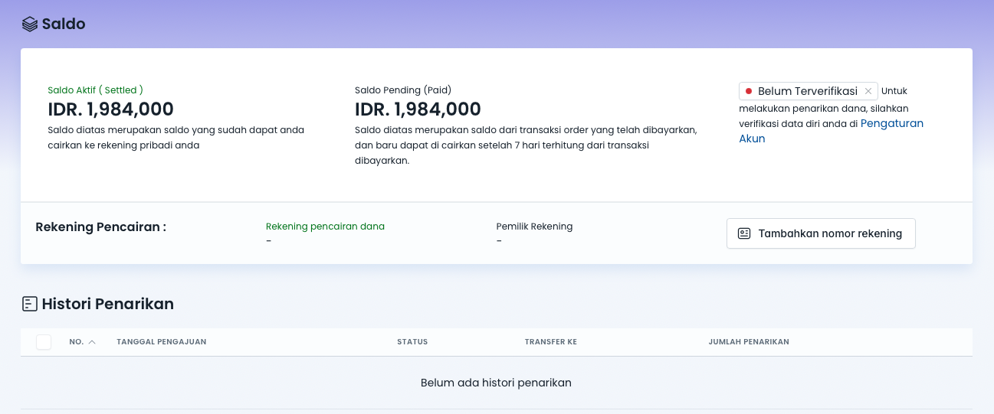Click the Histori Penarikan heading
The width and height of the screenshot is (994, 414).
[107, 304]
